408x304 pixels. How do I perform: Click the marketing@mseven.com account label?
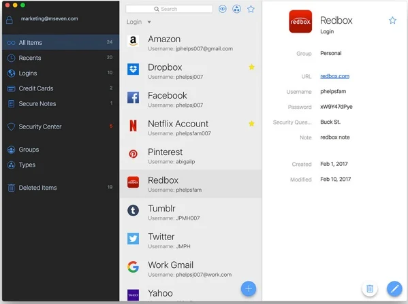(x=50, y=19)
